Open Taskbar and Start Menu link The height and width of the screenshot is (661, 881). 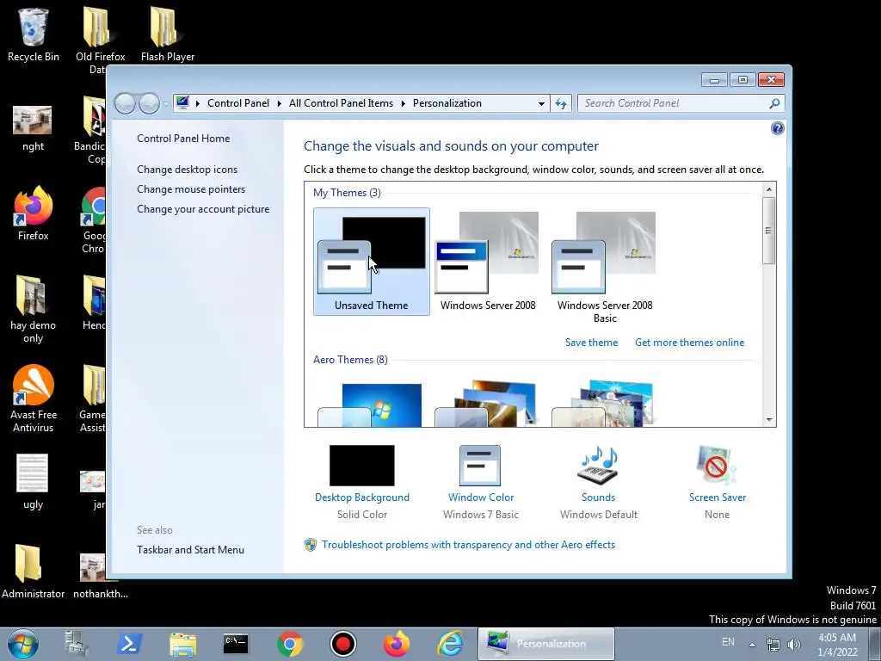[x=190, y=550]
